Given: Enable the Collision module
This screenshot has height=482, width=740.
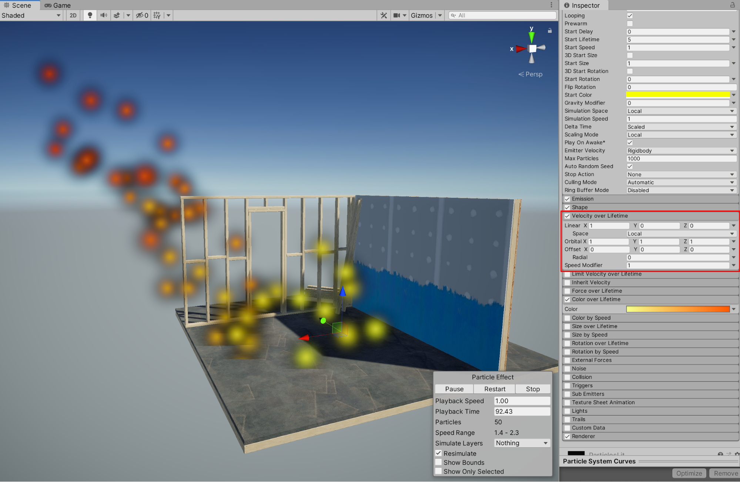Looking at the screenshot, I should coord(567,377).
